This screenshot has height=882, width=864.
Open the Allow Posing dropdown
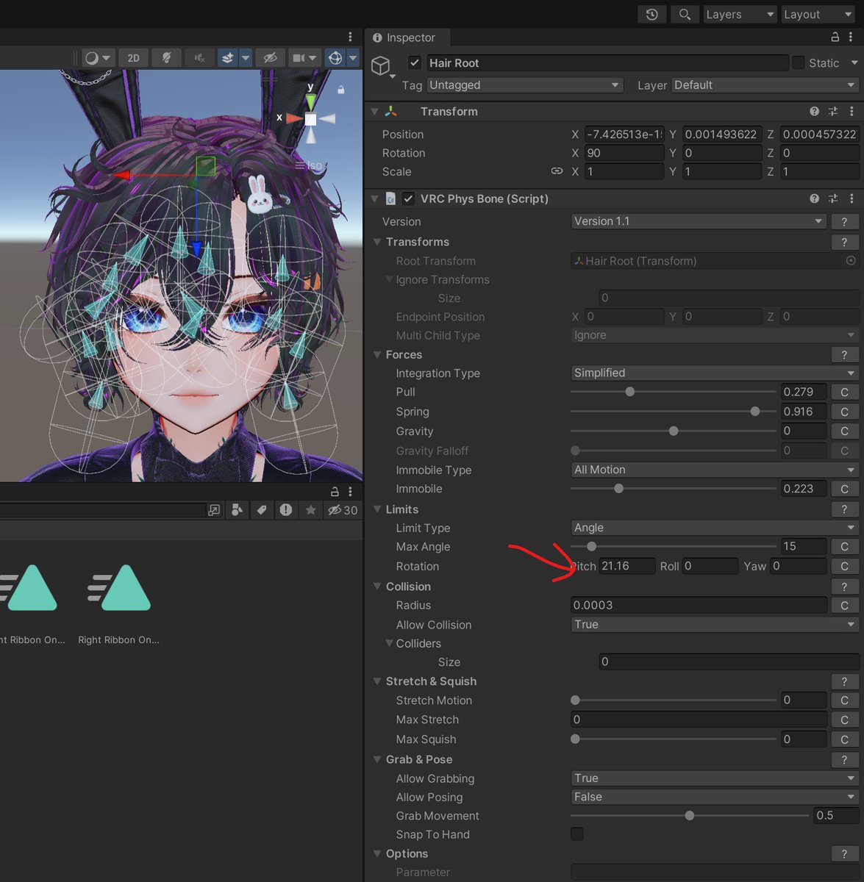[715, 797]
